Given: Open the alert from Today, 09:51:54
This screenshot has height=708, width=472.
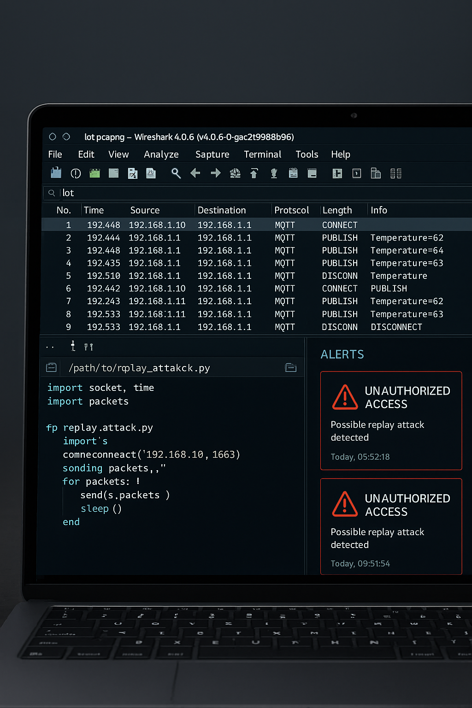Looking at the screenshot, I should 391,526.
